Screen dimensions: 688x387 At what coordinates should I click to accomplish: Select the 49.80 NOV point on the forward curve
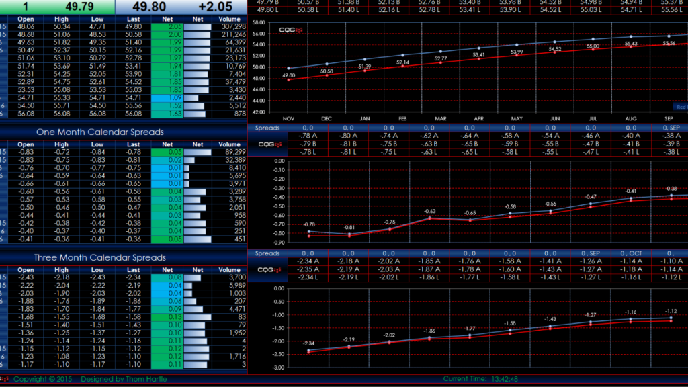point(289,80)
